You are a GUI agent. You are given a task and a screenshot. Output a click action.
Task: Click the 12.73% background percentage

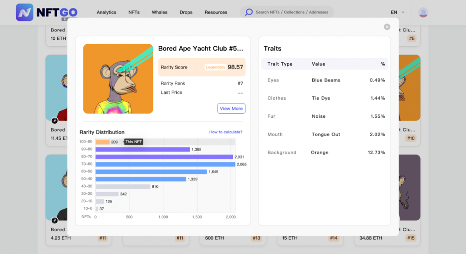point(376,153)
